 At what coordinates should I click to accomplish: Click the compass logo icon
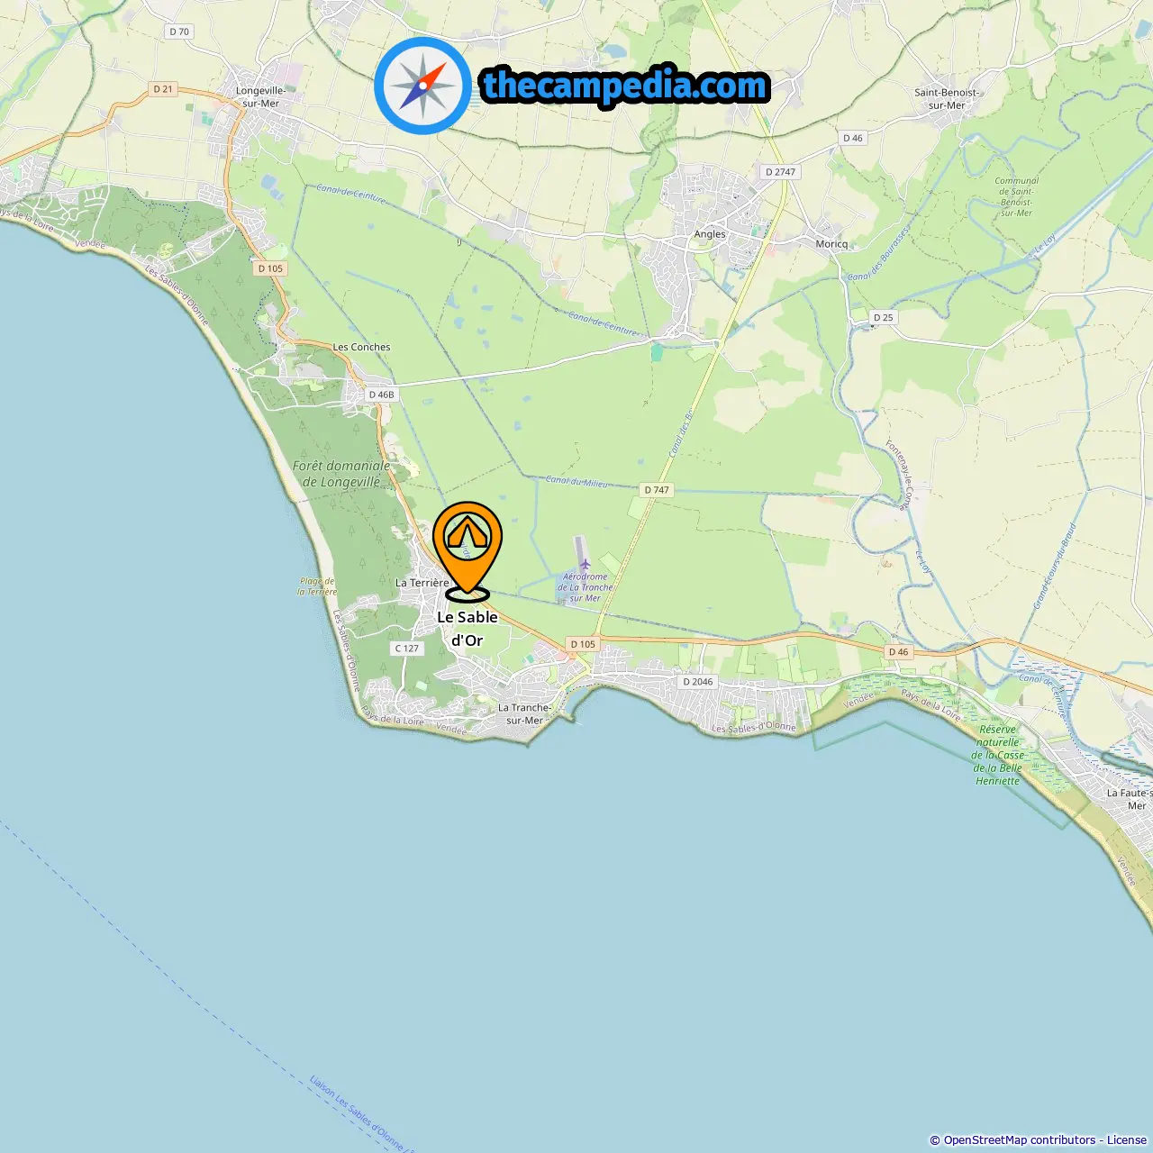click(422, 86)
